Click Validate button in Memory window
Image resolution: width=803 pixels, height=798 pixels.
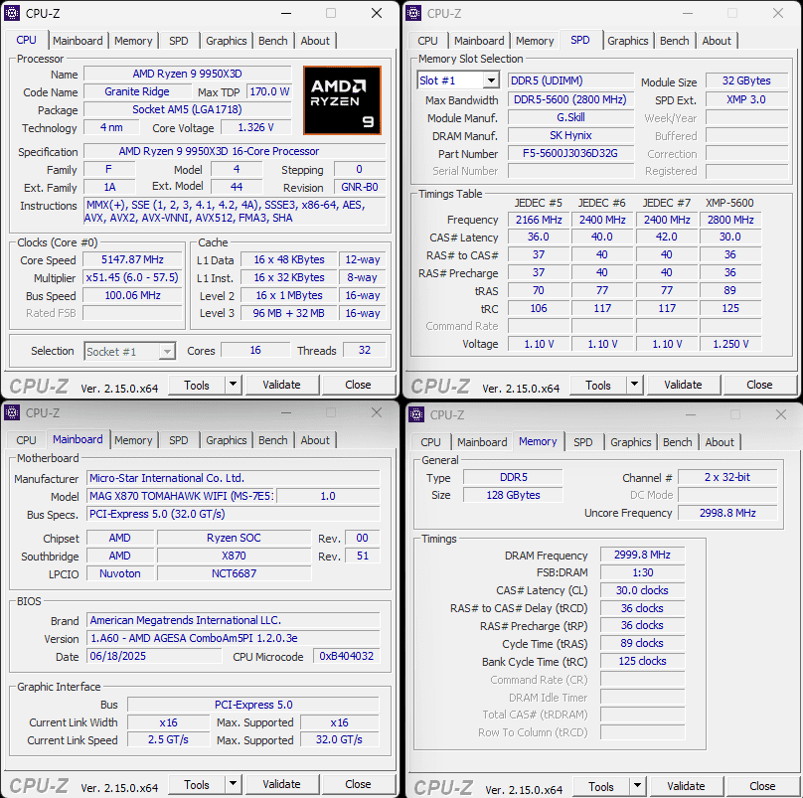tap(687, 786)
